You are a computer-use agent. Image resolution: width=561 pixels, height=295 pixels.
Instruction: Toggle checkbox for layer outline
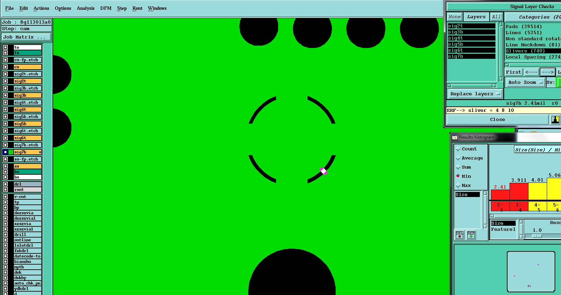point(5,240)
